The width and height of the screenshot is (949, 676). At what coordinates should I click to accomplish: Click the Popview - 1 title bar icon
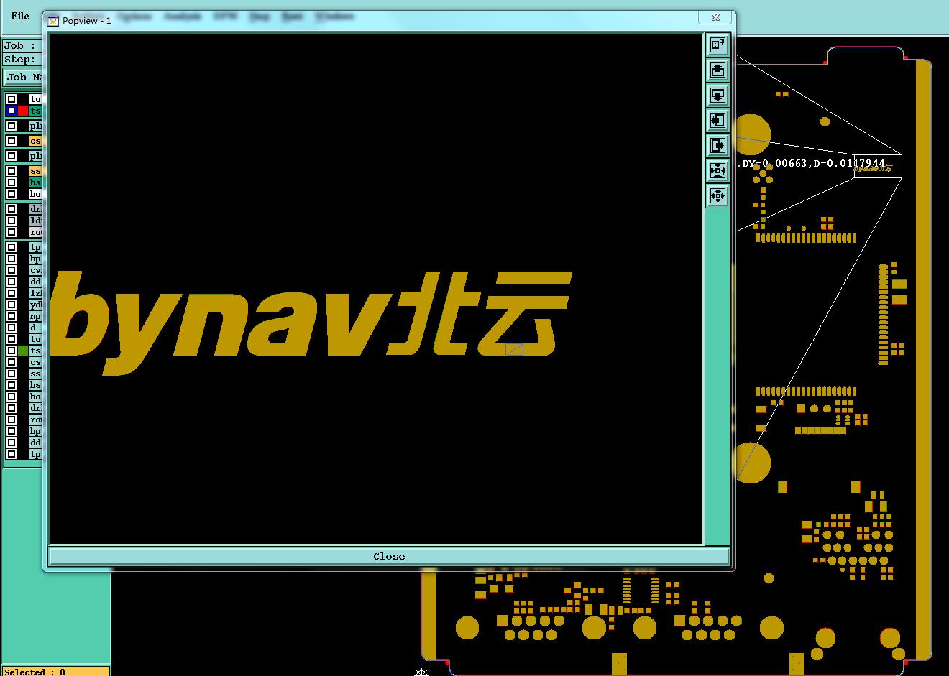pyautogui.click(x=53, y=21)
